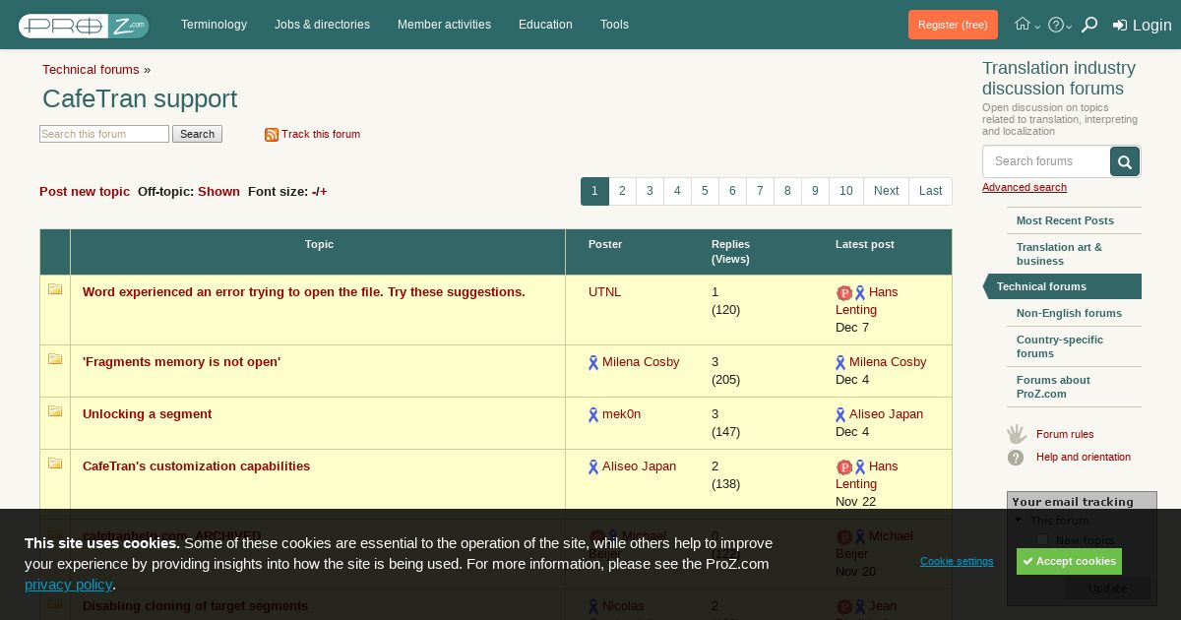Open CafeTran's customization capabilities topic

pos(196,466)
